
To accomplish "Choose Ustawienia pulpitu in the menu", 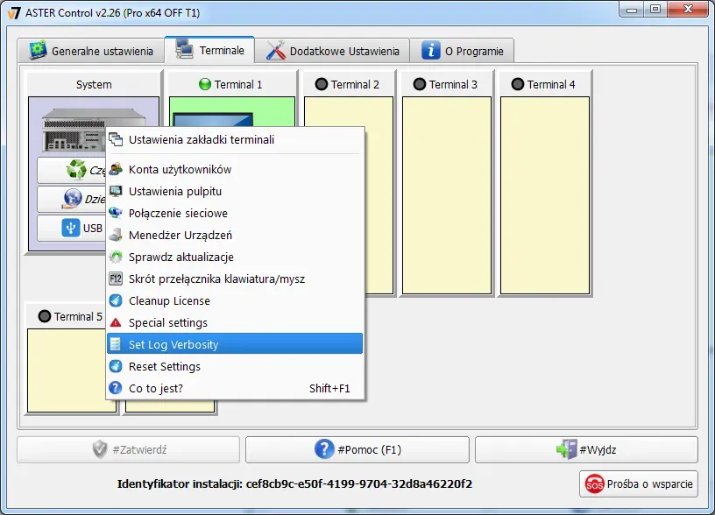I will pyautogui.click(x=175, y=191).
